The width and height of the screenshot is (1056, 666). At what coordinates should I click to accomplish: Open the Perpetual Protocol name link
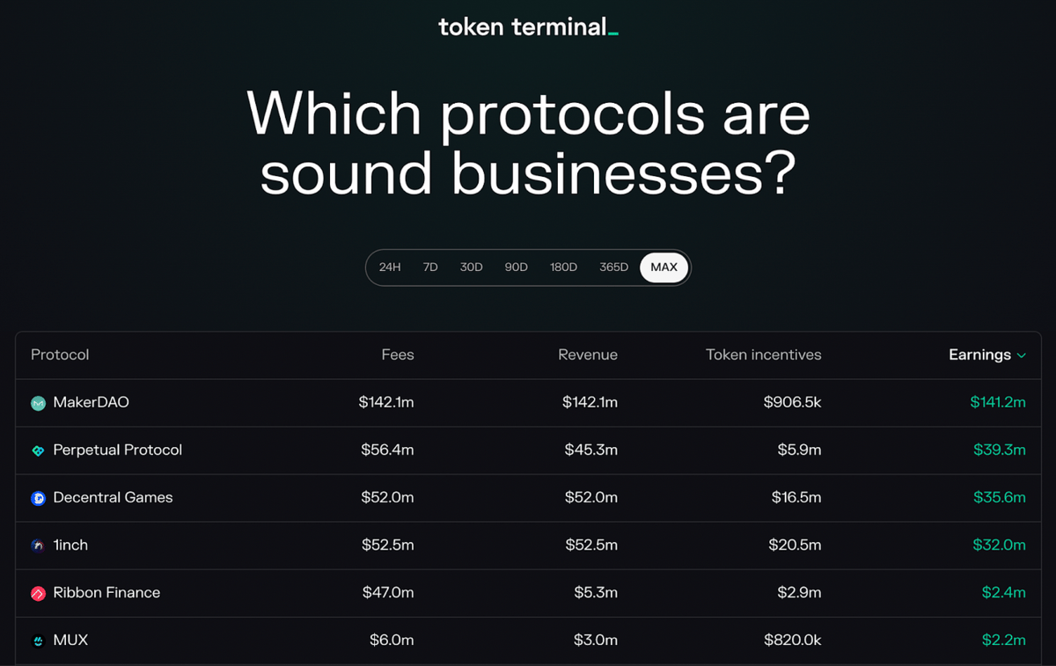(x=118, y=450)
